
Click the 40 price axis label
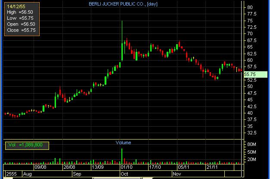250,113
